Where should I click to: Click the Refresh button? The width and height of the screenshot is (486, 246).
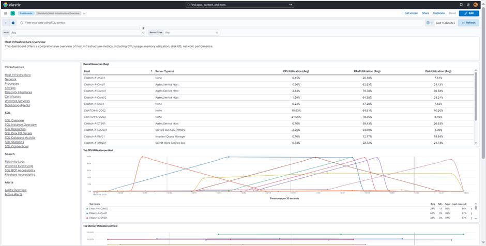click(x=468, y=23)
